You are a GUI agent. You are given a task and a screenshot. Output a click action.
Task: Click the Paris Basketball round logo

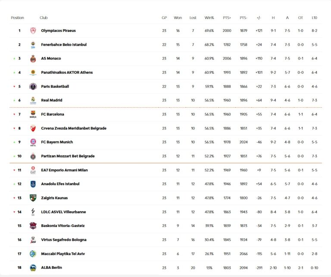33,87
